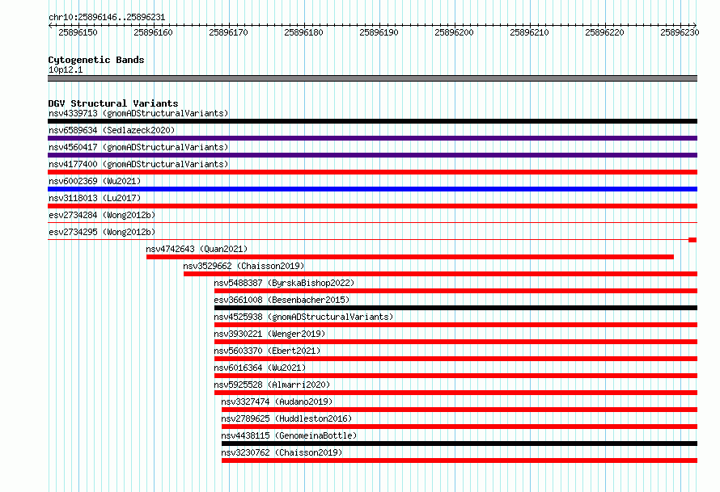Click the red bar under nsv5603370
Viewport: 720px width, 492px height.
click(456, 359)
